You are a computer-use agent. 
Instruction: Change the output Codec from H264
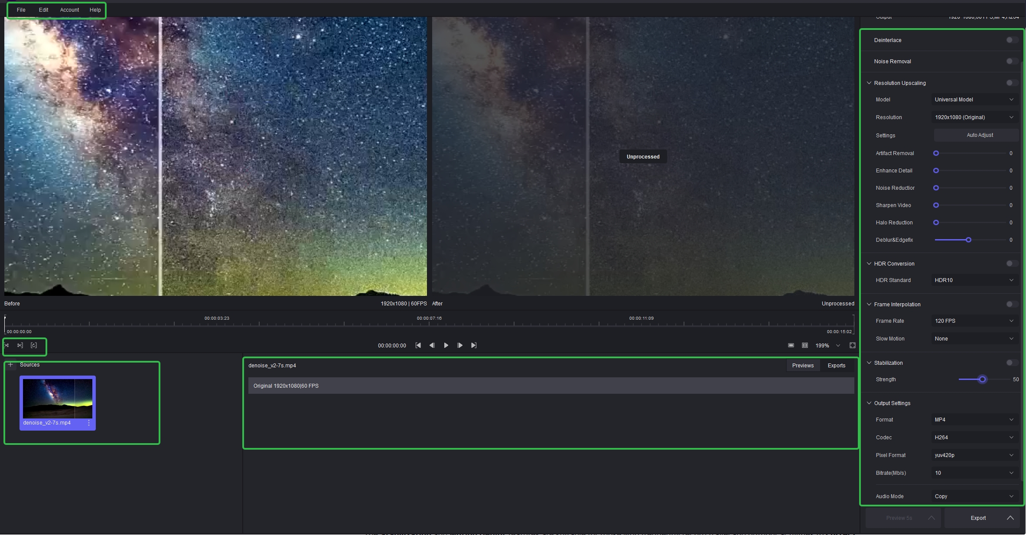[x=974, y=437]
